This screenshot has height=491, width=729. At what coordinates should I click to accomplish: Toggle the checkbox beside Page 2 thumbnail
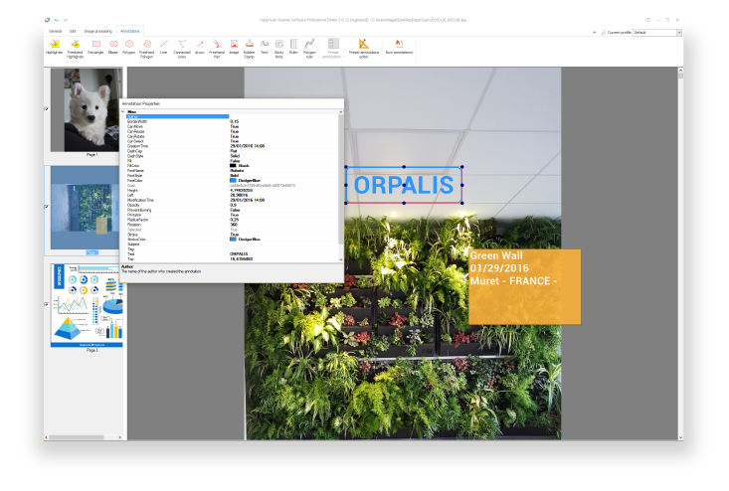click(47, 206)
